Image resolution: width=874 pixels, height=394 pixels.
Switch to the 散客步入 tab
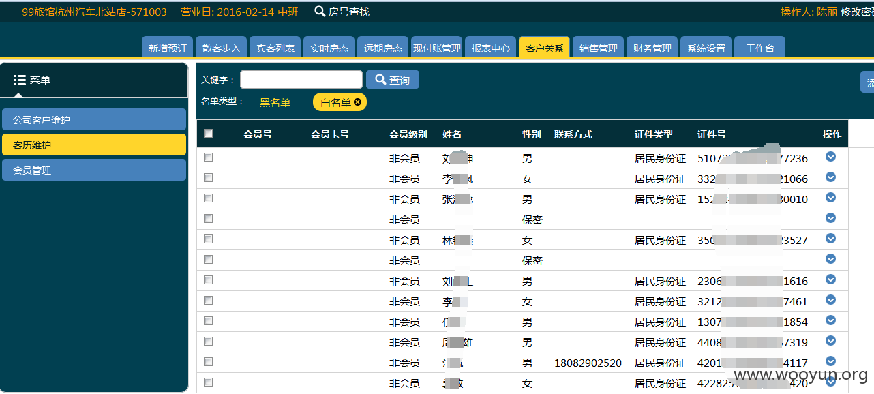[x=222, y=48]
